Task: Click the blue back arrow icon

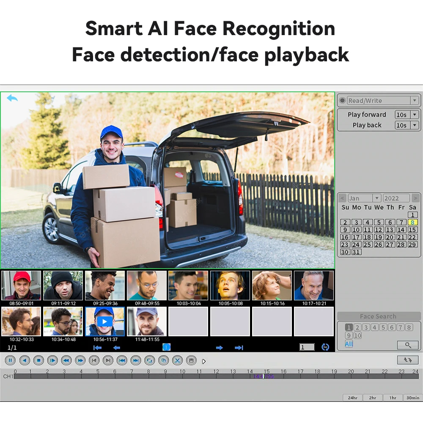Action: pyautogui.click(x=12, y=99)
